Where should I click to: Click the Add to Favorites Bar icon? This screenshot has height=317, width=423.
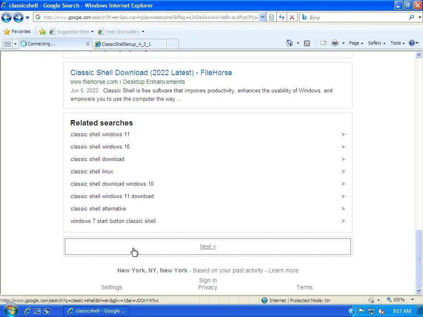point(43,31)
